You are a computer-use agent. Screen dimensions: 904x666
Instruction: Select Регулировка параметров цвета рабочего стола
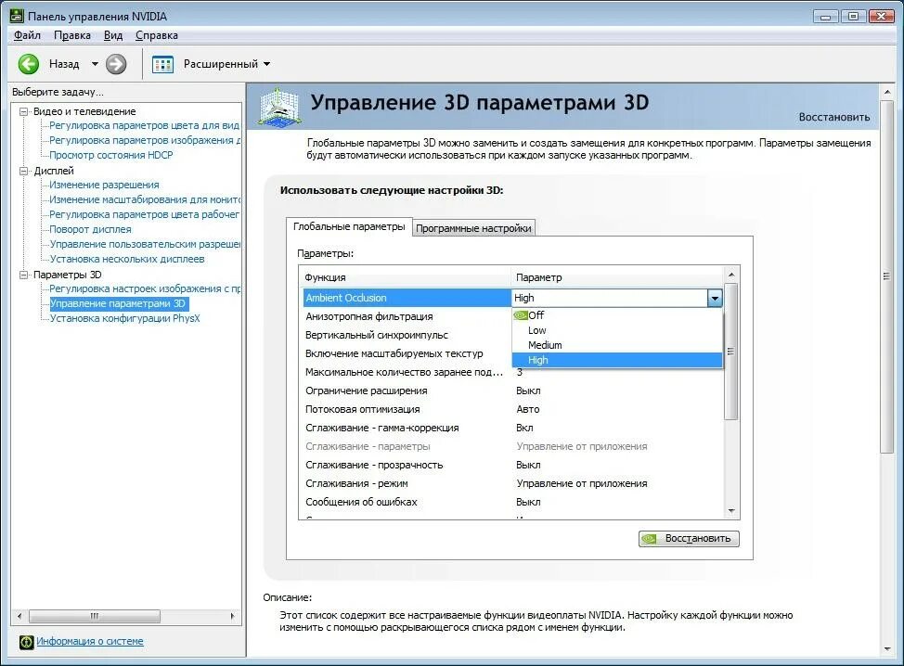point(144,214)
